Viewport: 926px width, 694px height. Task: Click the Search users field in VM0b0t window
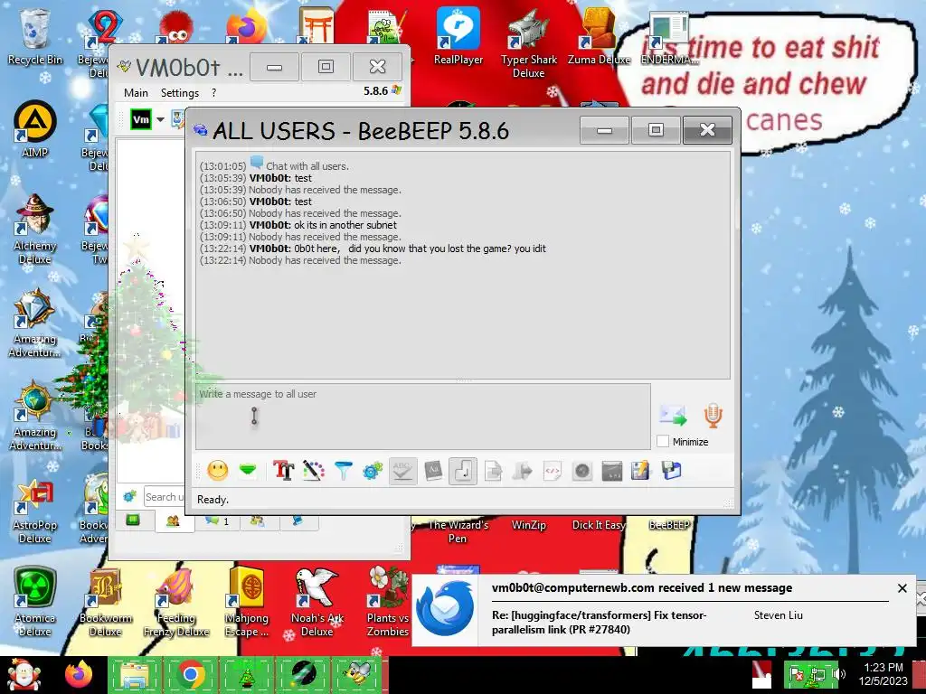coord(165,497)
